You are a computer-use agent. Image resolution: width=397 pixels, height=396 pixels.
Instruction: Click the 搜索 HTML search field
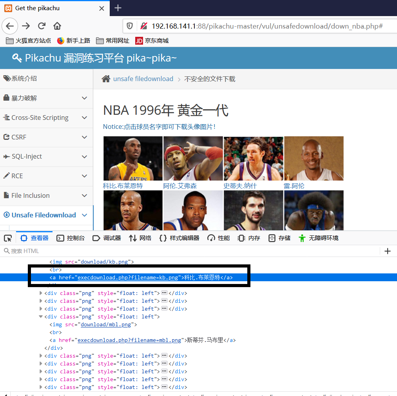[190, 251]
